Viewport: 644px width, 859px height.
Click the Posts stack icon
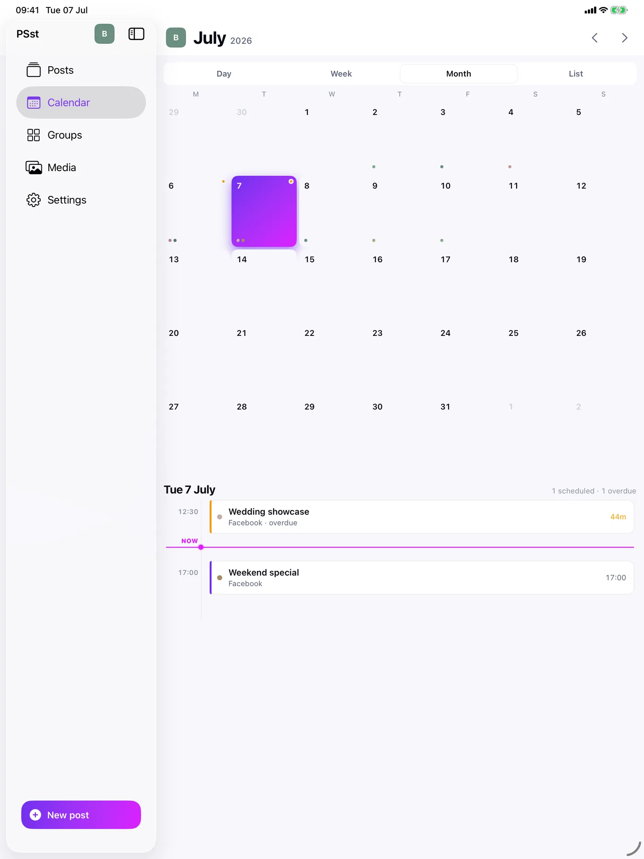tap(34, 70)
